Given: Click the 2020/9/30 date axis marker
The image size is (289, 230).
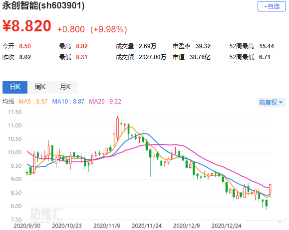Looking at the screenshot, I should tap(27, 226).
